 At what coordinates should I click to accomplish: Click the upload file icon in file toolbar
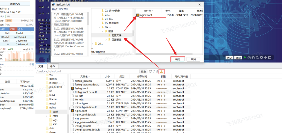click(x=162, y=72)
